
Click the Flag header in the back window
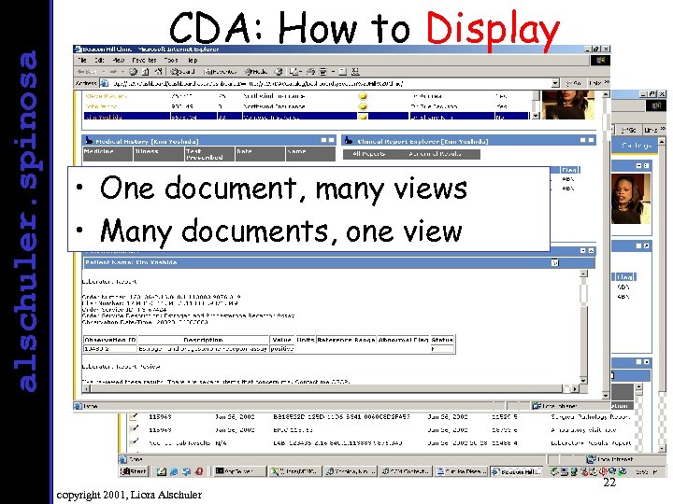point(624,277)
